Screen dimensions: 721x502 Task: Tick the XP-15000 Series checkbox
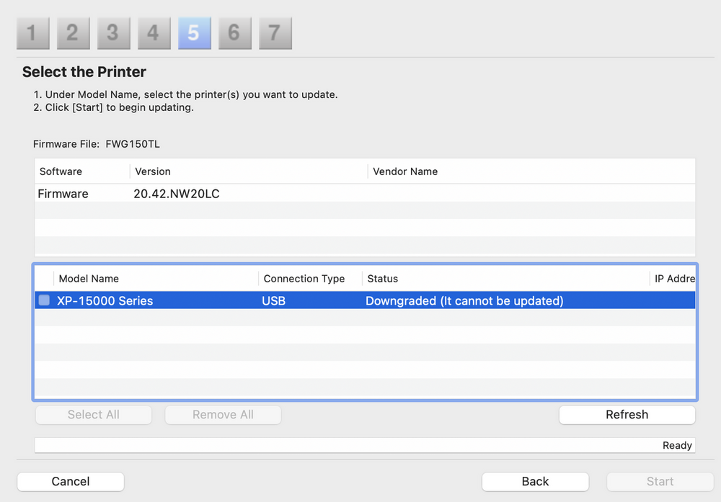44,300
